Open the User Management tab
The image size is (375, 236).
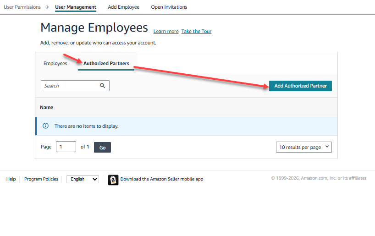click(76, 7)
